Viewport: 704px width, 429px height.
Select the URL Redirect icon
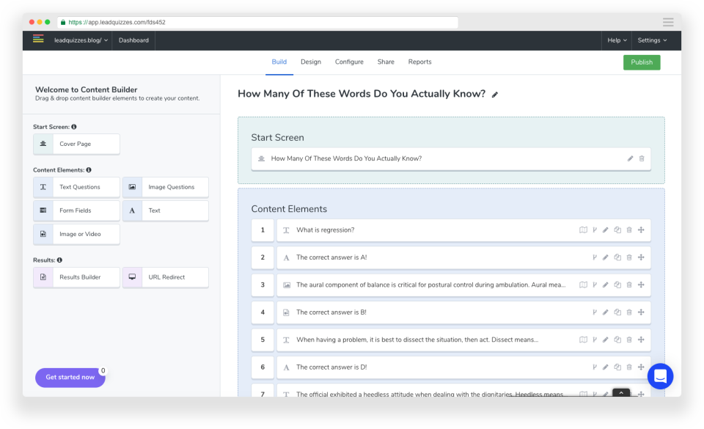[x=134, y=277]
